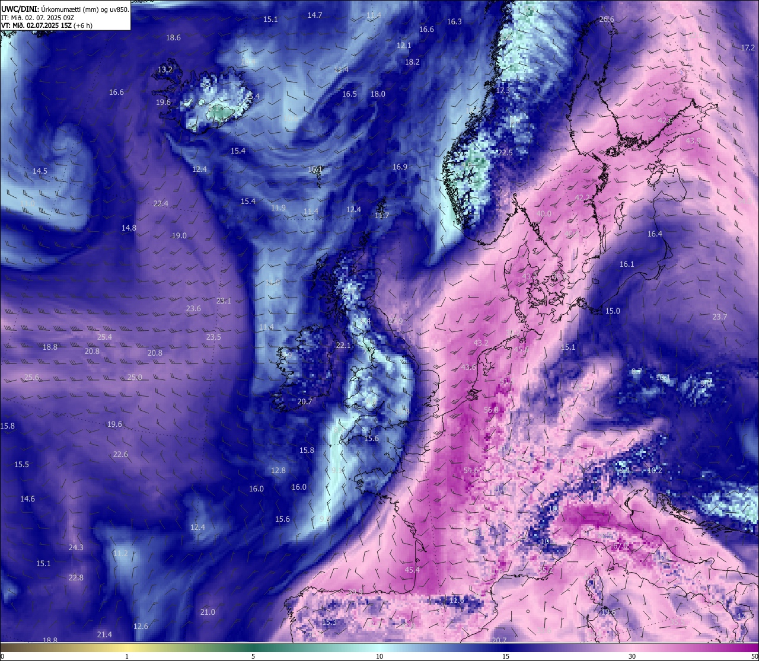Click the map value label '14.6'
759x661 pixels.
(27, 499)
